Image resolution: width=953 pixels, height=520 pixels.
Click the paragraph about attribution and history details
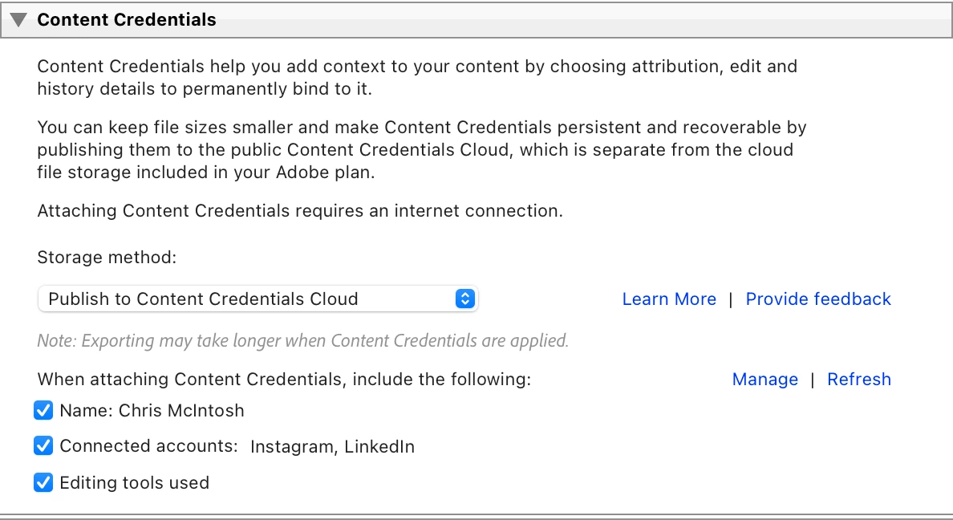tap(417, 77)
